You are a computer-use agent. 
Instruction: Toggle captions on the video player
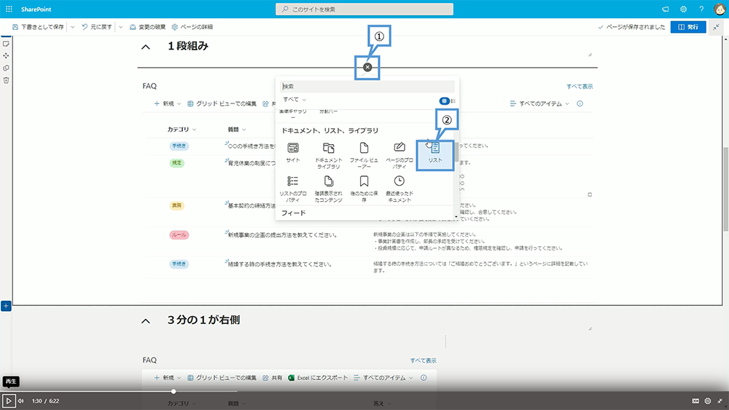coord(695,401)
